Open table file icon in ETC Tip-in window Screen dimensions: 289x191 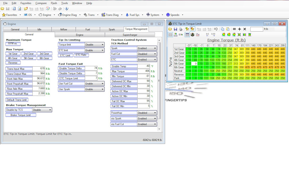170,29
